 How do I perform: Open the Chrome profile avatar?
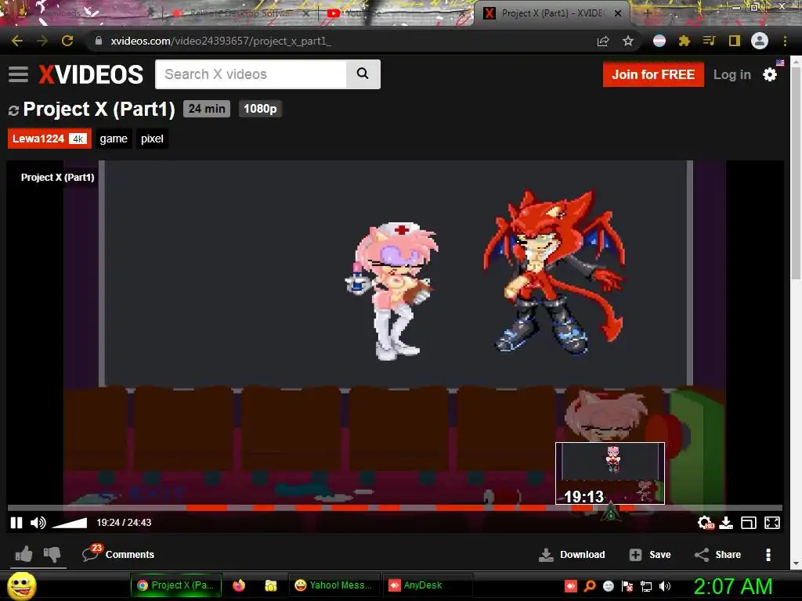pos(760,41)
